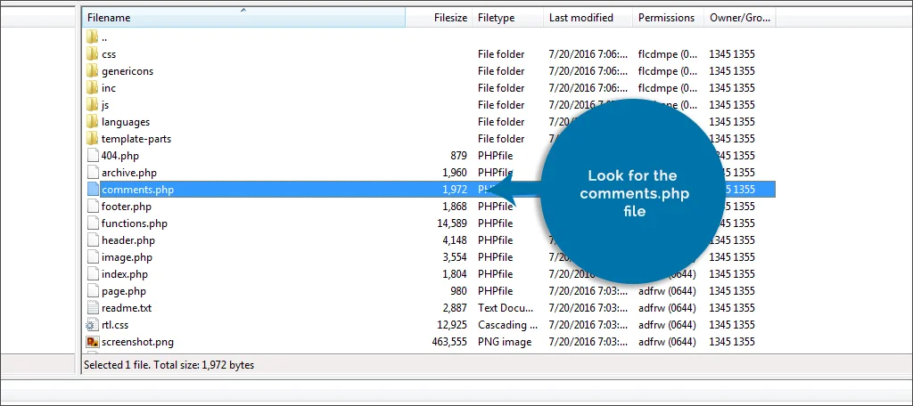The width and height of the screenshot is (913, 406).
Task: Click the header.php file icon
Action: (x=93, y=240)
